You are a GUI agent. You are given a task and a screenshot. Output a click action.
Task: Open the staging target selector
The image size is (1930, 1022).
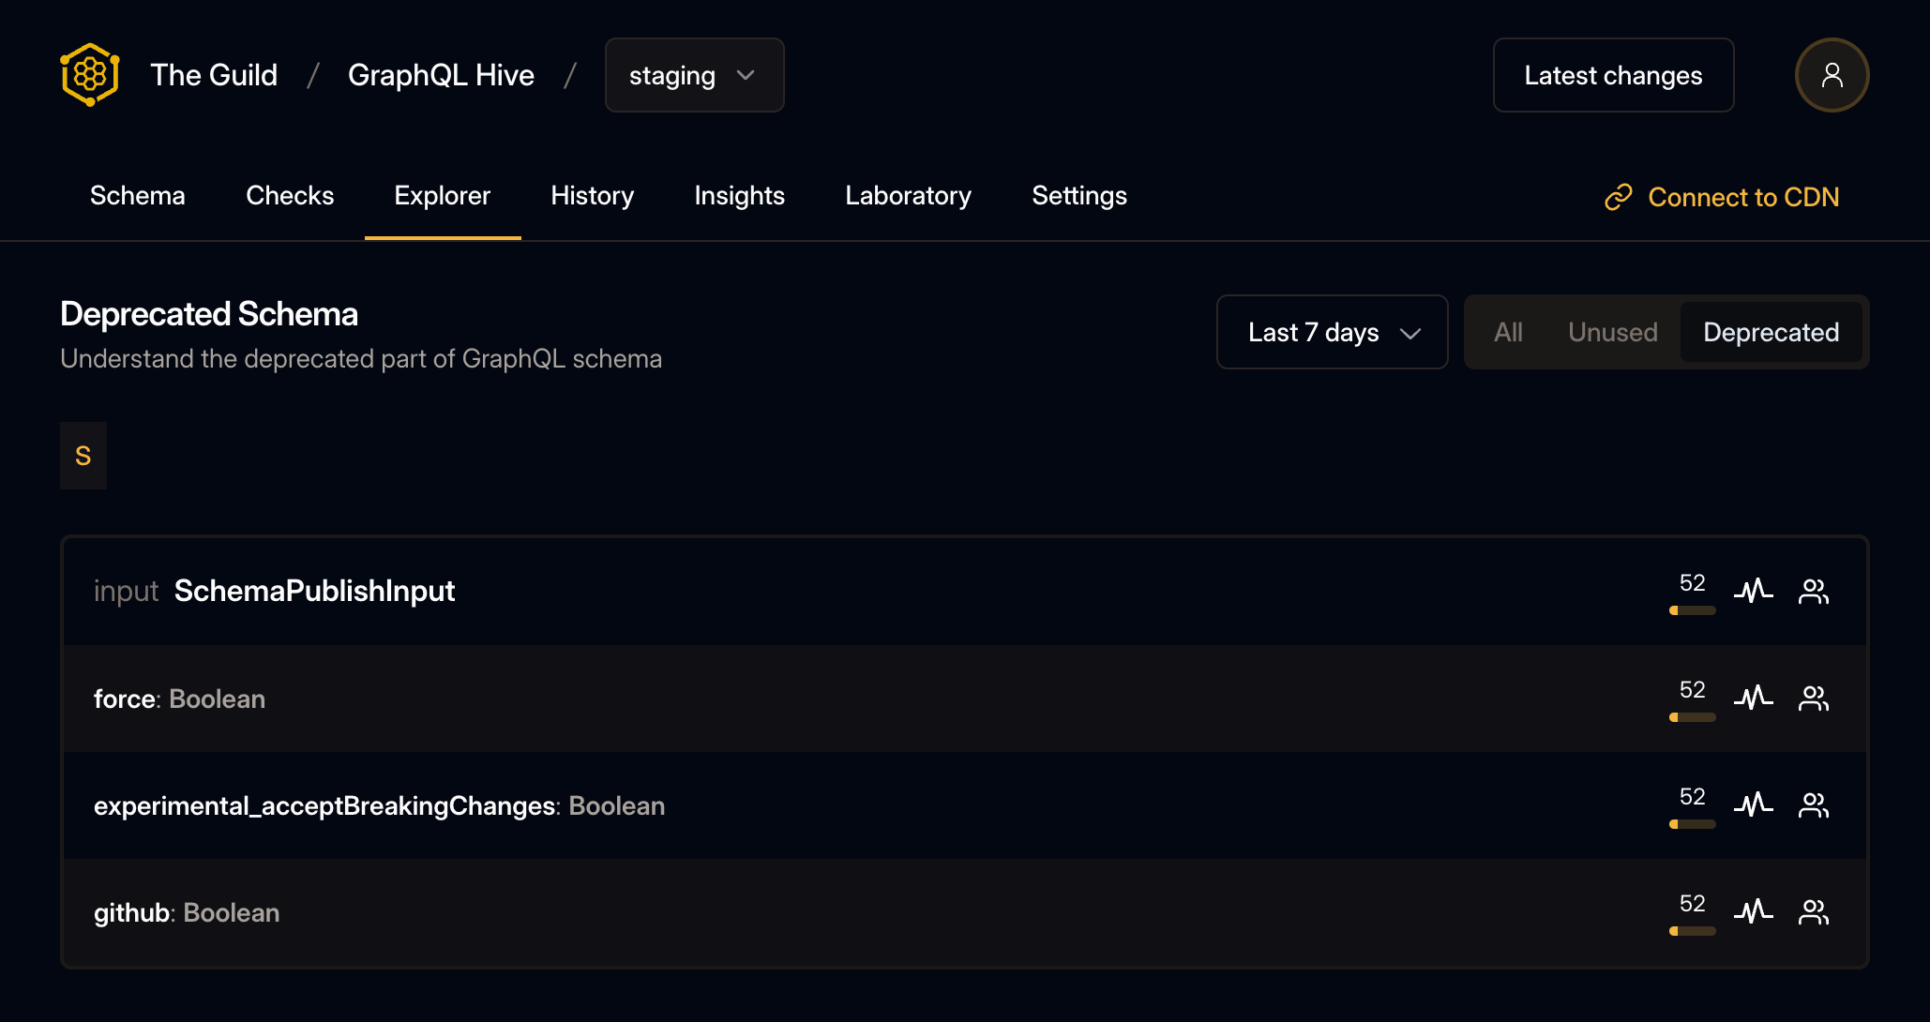[x=694, y=75]
